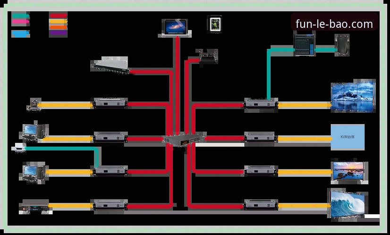Screen dimensions: 390x235
Task: Select the tablet device icon
Action: tap(214, 24)
